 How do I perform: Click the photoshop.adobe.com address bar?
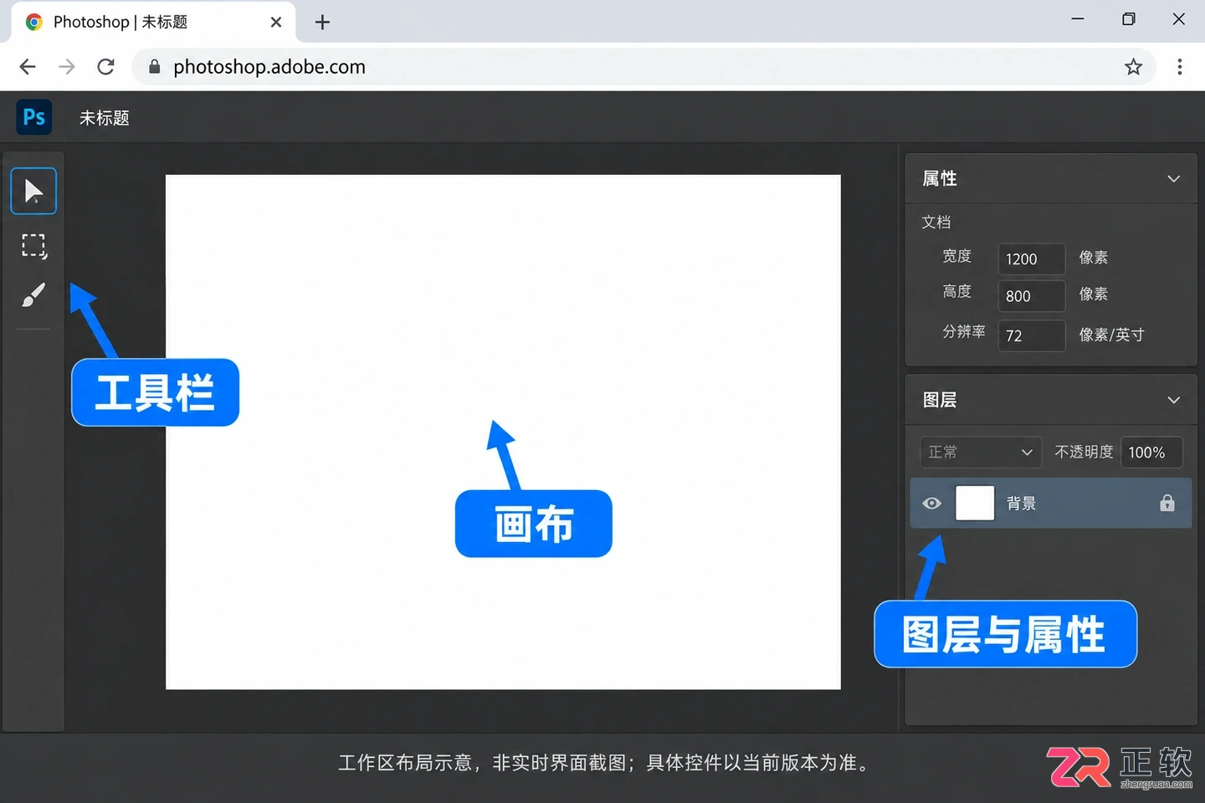click(644, 67)
